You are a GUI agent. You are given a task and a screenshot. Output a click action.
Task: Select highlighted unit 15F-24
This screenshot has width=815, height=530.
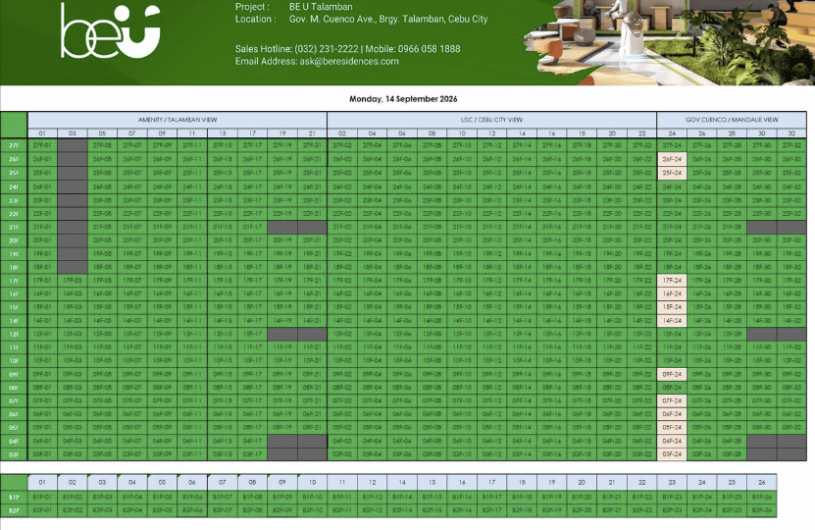[672, 307]
